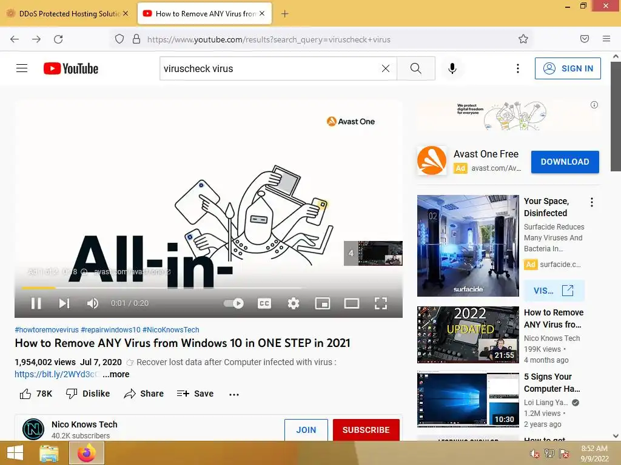Bookmark this page with the star

523,39
